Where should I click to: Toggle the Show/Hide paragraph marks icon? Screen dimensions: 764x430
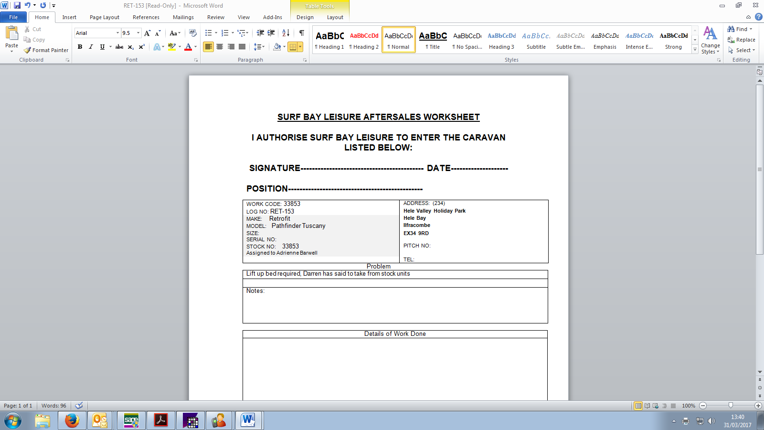[x=302, y=33]
